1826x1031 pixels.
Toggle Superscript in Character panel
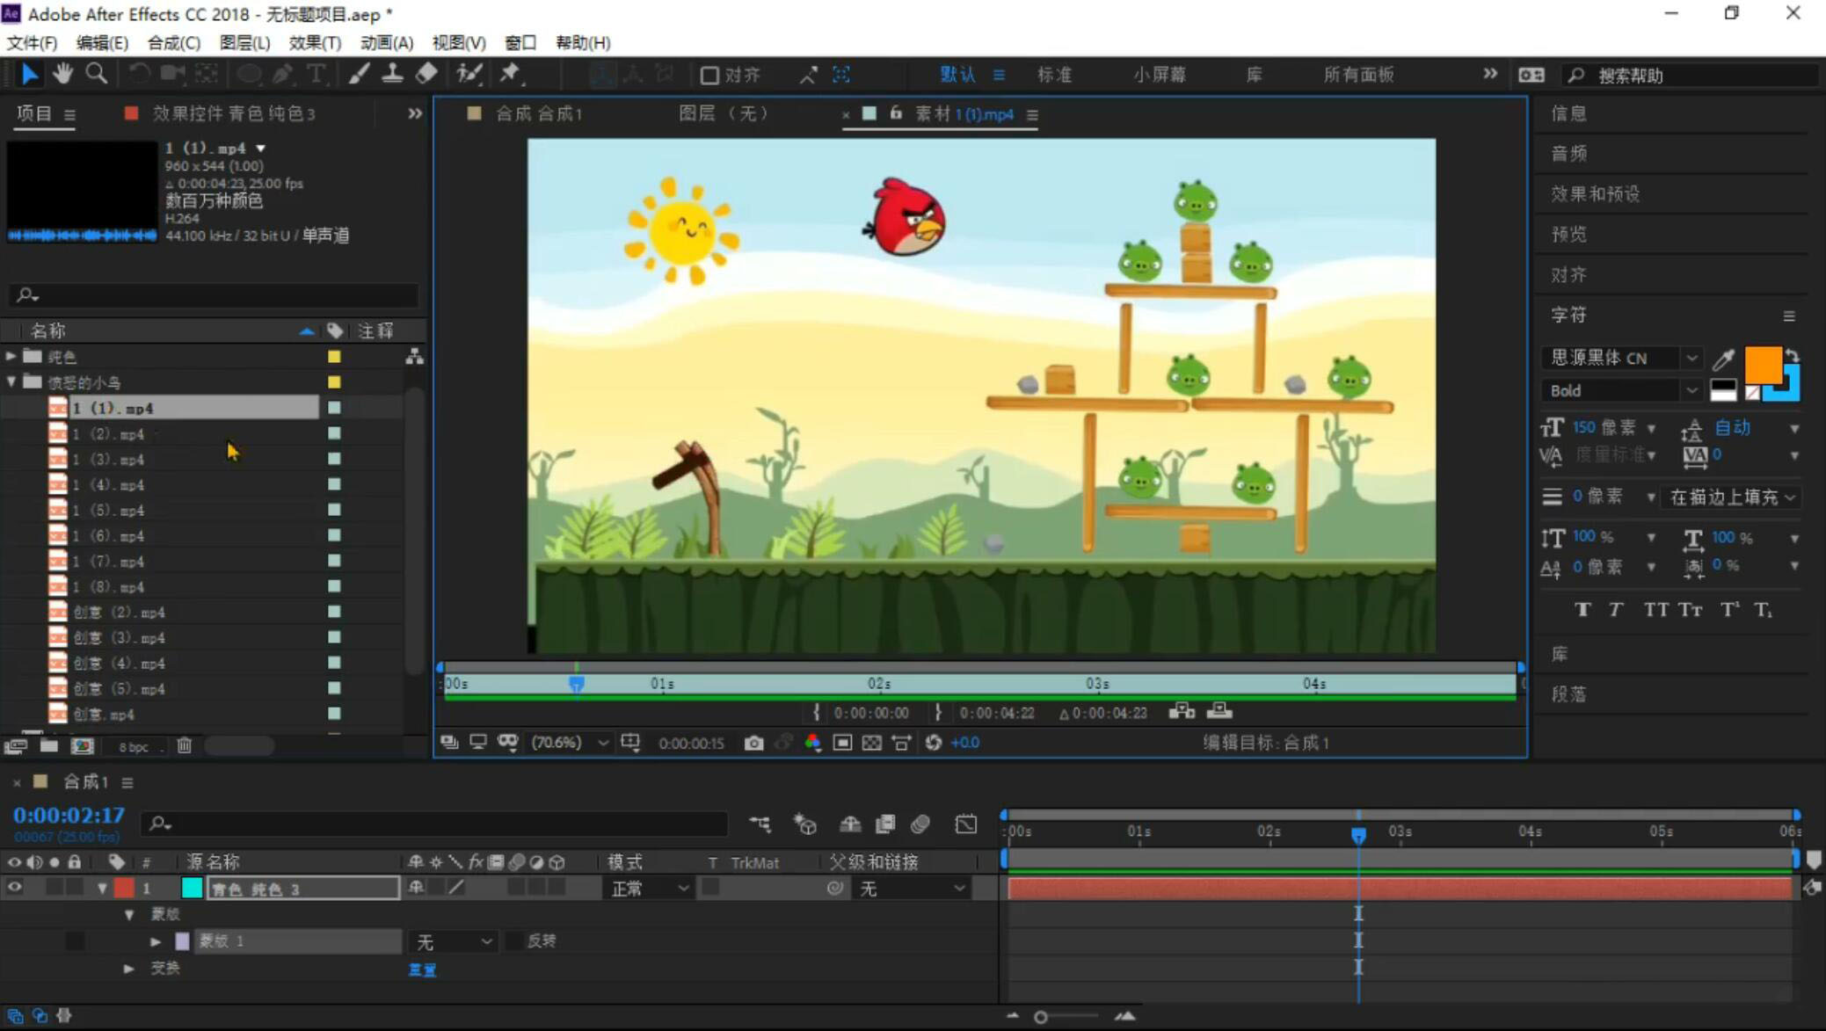(x=1729, y=610)
